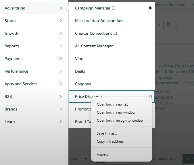Image resolution: width=194 pixels, height=165 pixels.
Task: Choose 'Open link in incognito window'
Action: tap(120, 121)
